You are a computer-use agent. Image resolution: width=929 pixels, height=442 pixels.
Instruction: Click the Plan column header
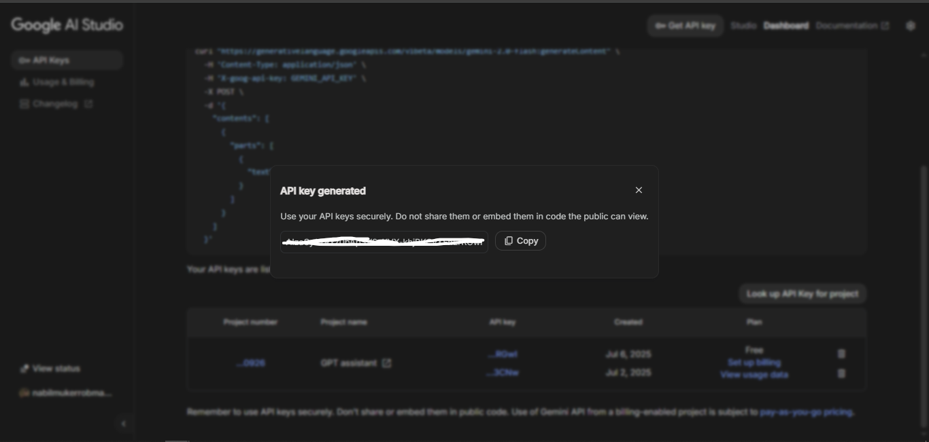(754, 323)
